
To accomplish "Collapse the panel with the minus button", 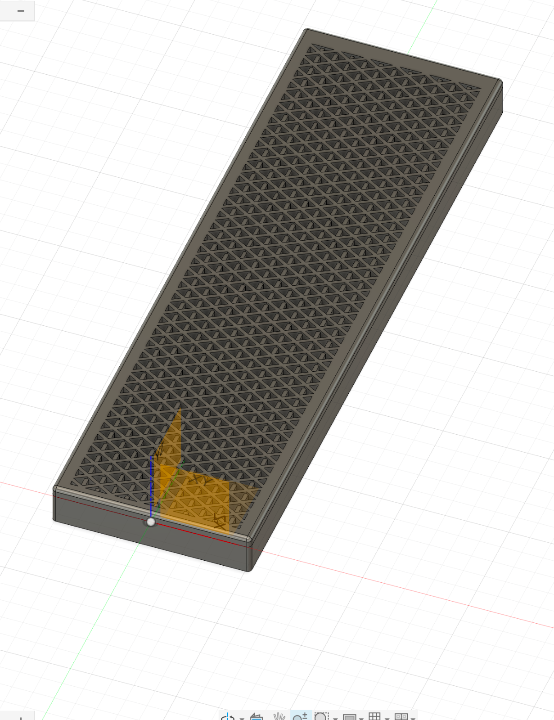I will (21, 10).
